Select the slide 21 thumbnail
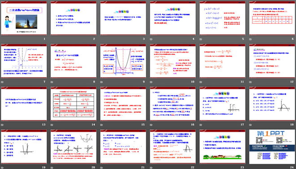Image resolution: width=296 pixels, height=169 pixels. click(x=123, y=147)
